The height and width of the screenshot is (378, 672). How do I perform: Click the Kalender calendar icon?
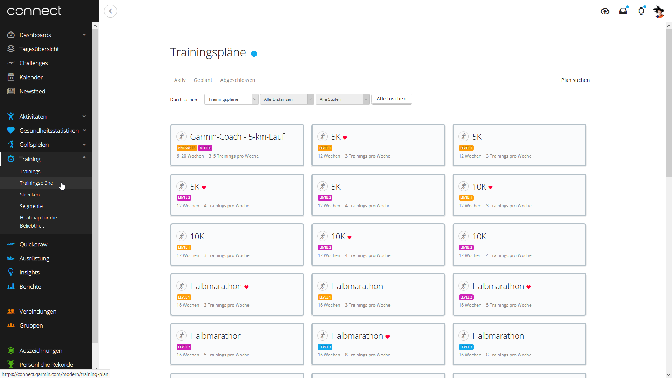(x=11, y=77)
